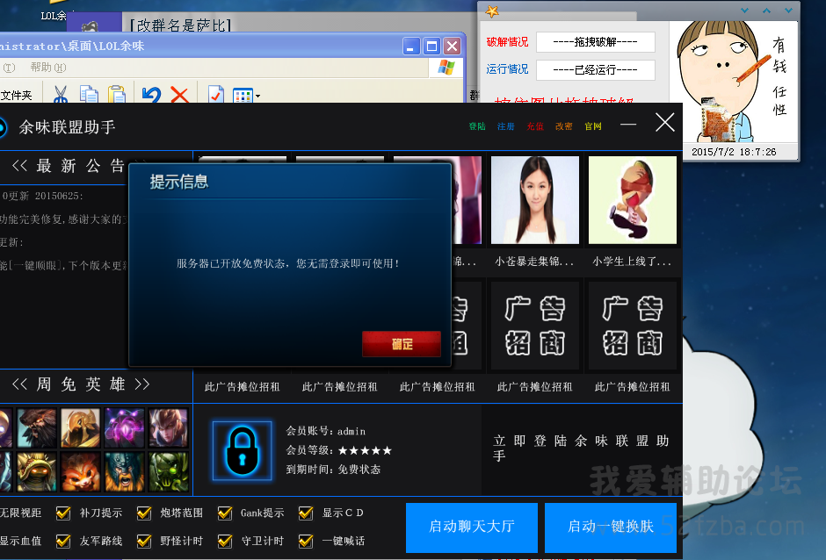Uncheck the 补刀提示 checkbox
Screen dimensions: 826x560
63,513
